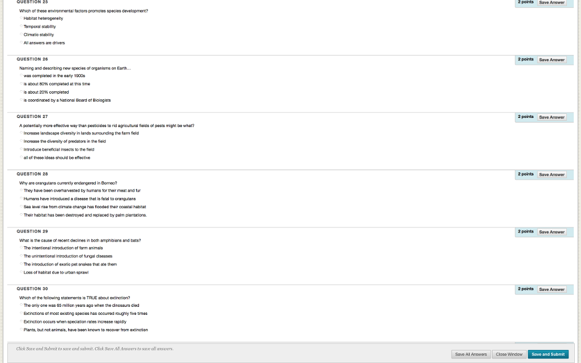Select 'Loss of habitat due to urban sprawl'
Screen dimensions: 581x363
tap(21, 272)
